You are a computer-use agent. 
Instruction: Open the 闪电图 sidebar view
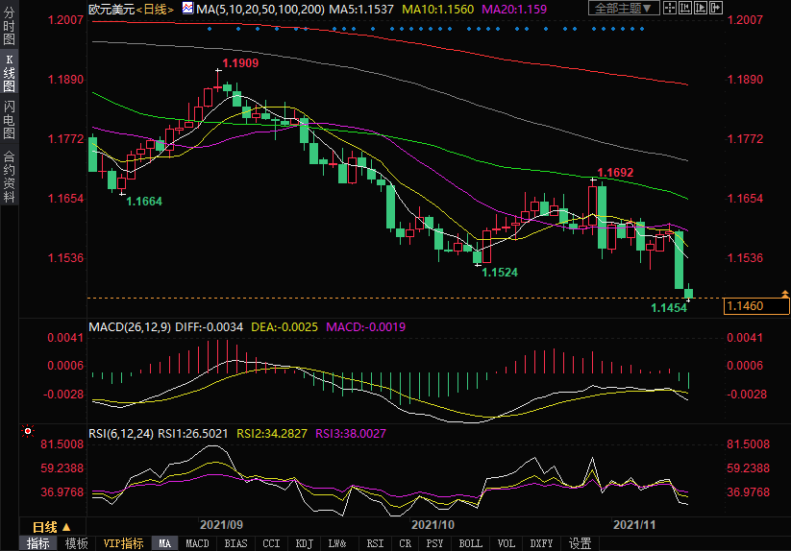[9, 120]
